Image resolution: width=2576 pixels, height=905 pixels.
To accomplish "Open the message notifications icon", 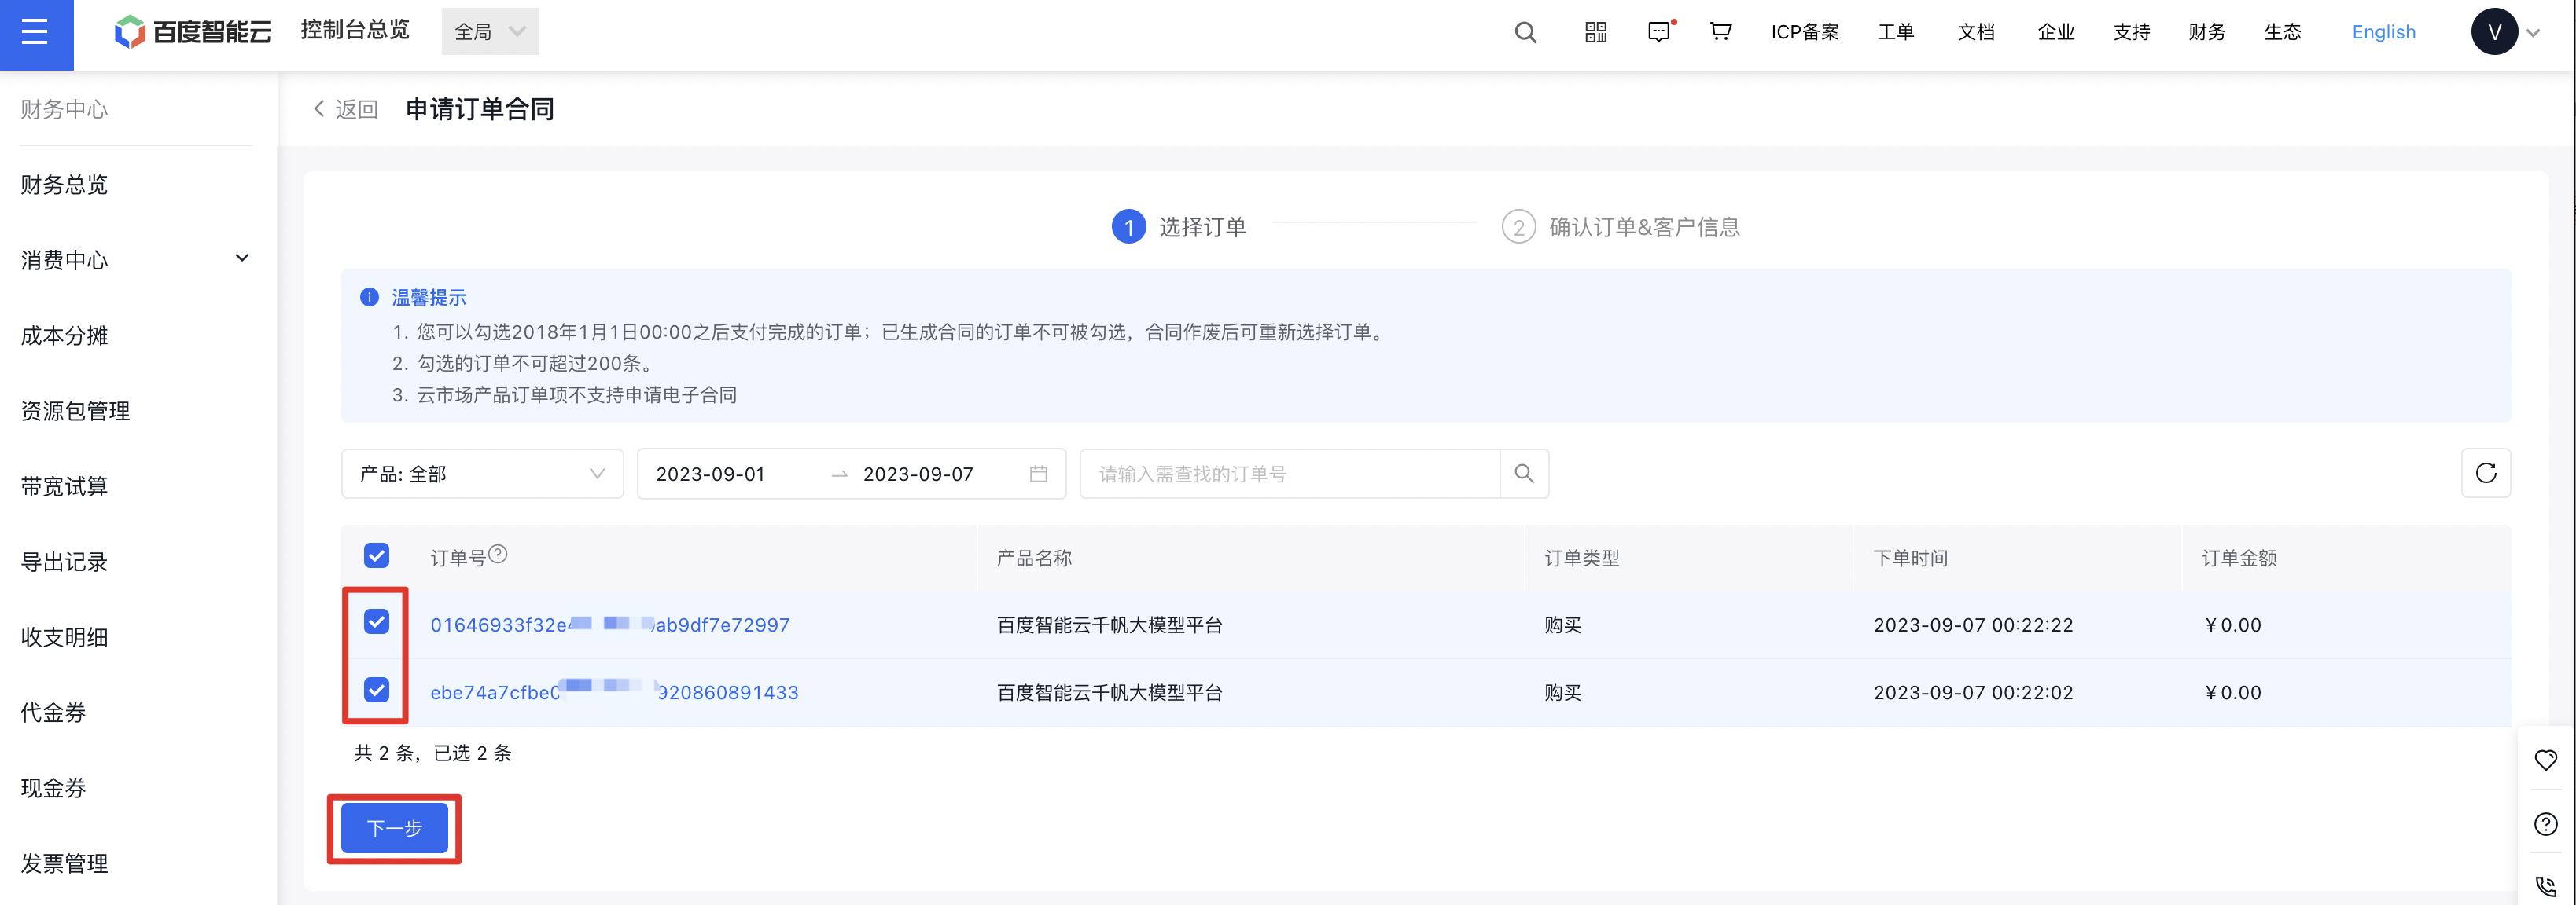I will coord(1660,32).
